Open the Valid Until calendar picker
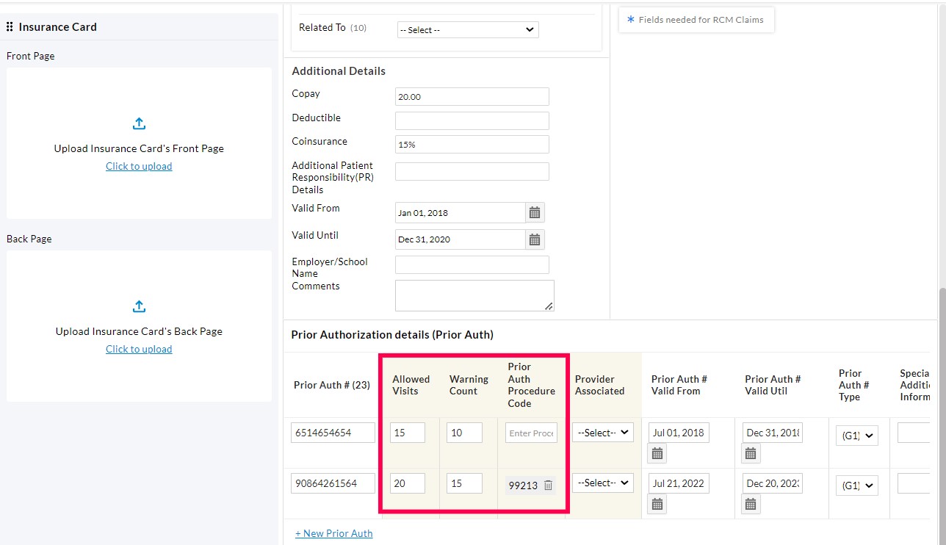Screen dimensions: 946x545 [x=534, y=239]
